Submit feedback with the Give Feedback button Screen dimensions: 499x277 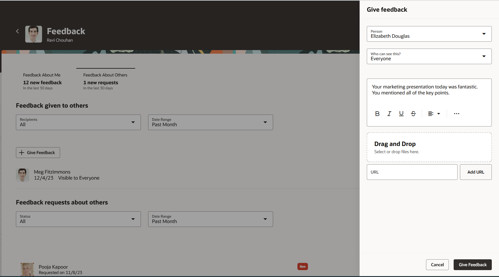(473, 264)
